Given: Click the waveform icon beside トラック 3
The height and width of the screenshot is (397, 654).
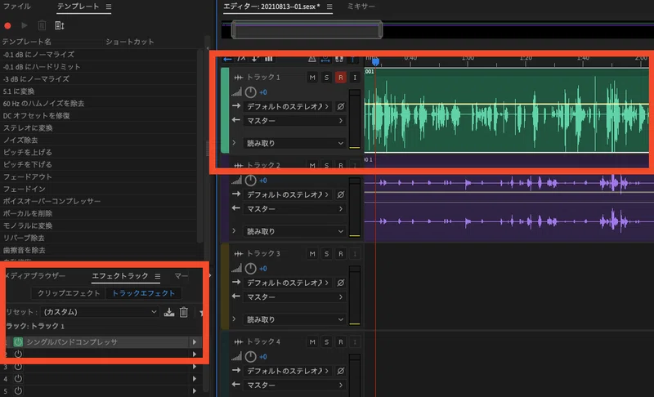Looking at the screenshot, I should coord(238,254).
